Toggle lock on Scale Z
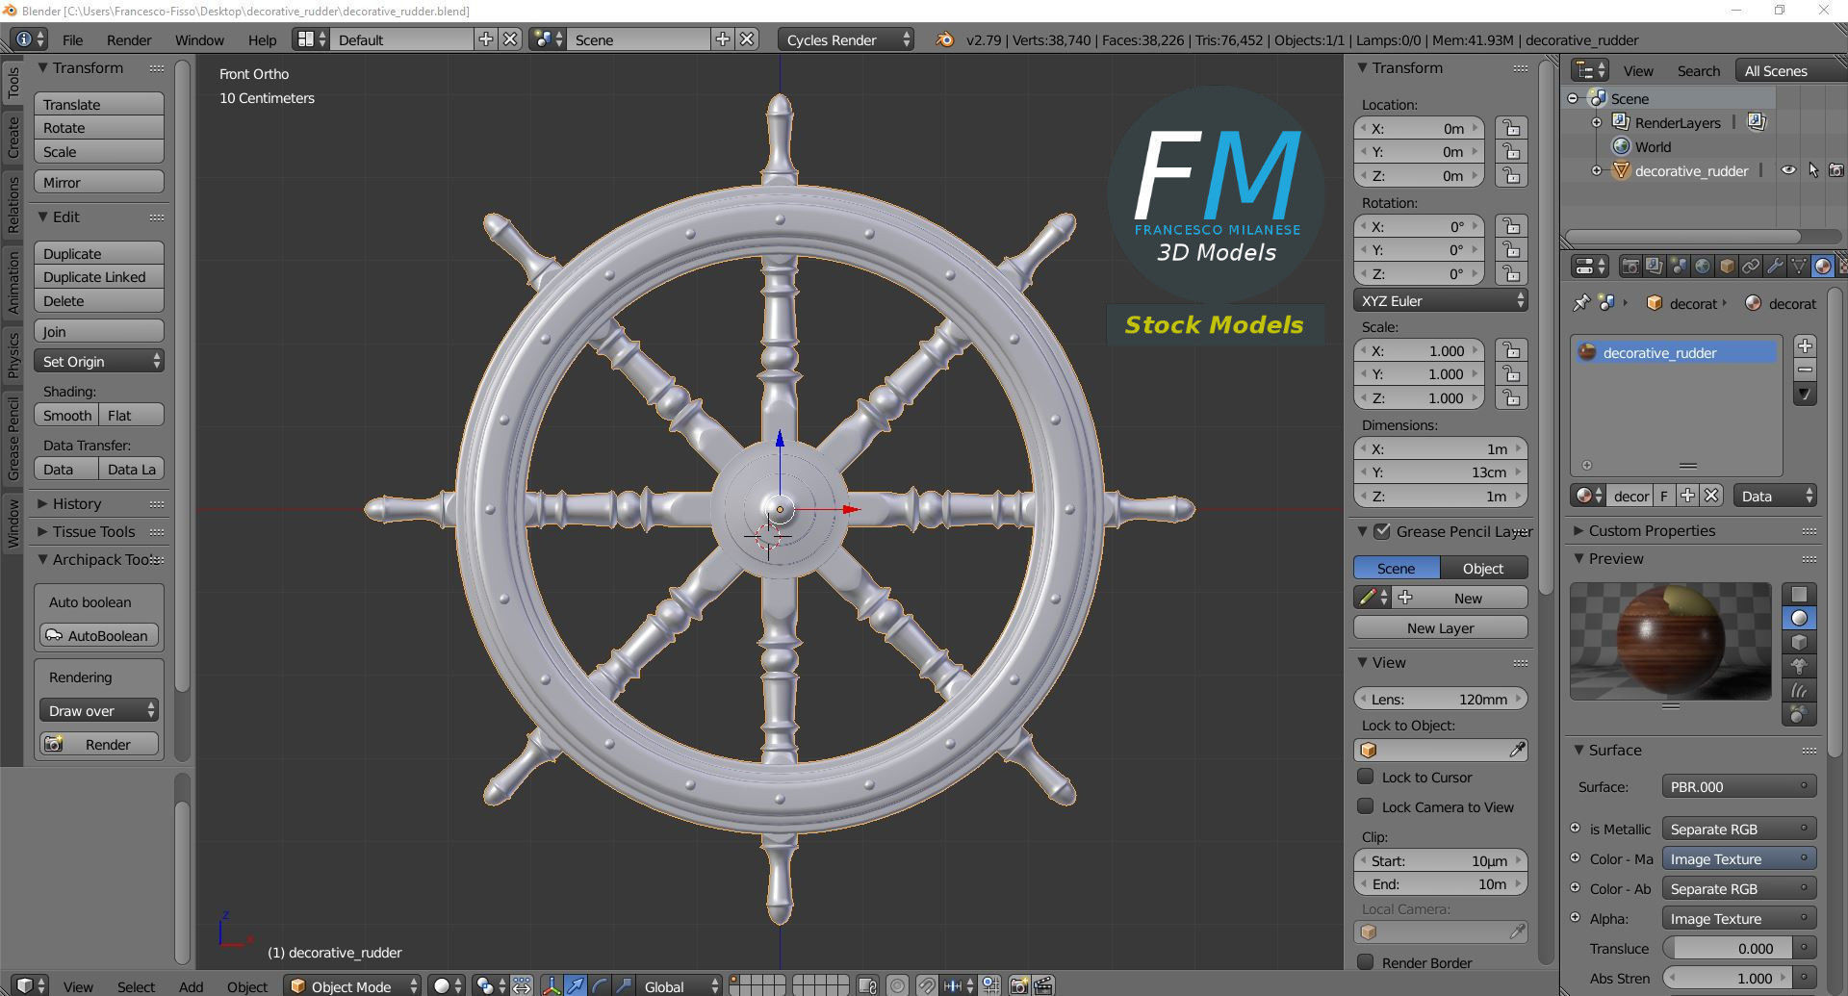The width and height of the screenshot is (1848, 996). tap(1511, 398)
